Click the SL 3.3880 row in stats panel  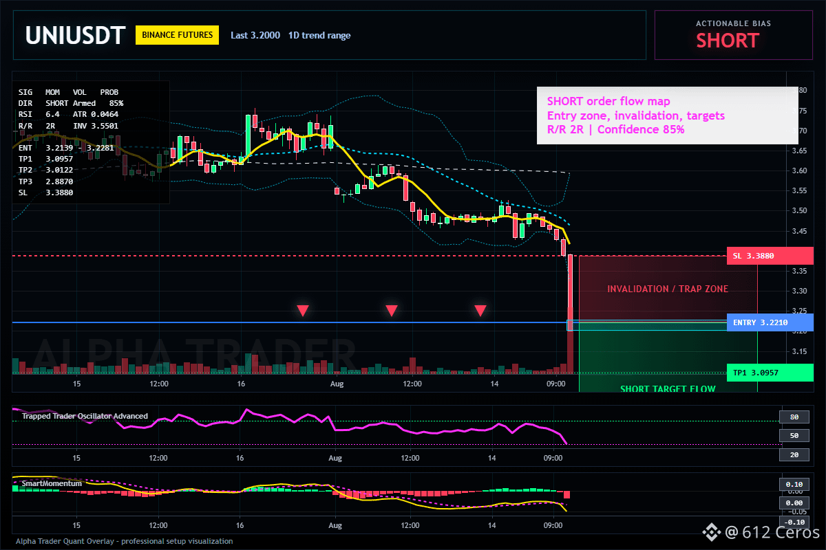tap(46, 192)
